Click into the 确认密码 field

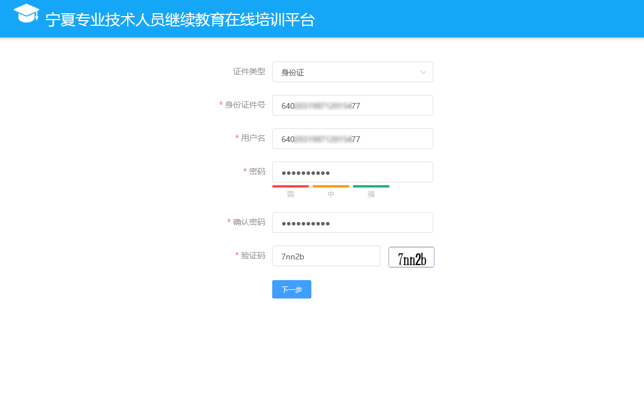[x=352, y=223]
